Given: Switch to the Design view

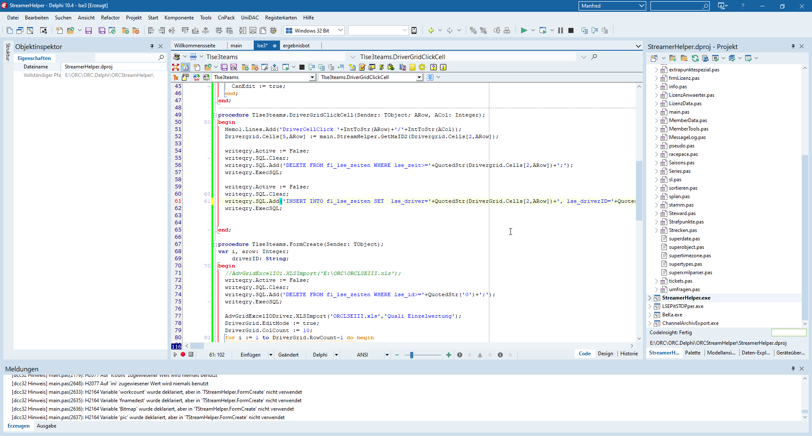Looking at the screenshot, I should (x=605, y=354).
